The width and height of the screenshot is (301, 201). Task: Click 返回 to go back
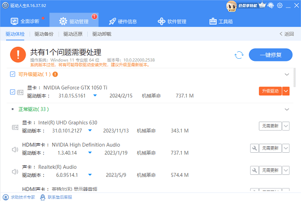point(286,34)
